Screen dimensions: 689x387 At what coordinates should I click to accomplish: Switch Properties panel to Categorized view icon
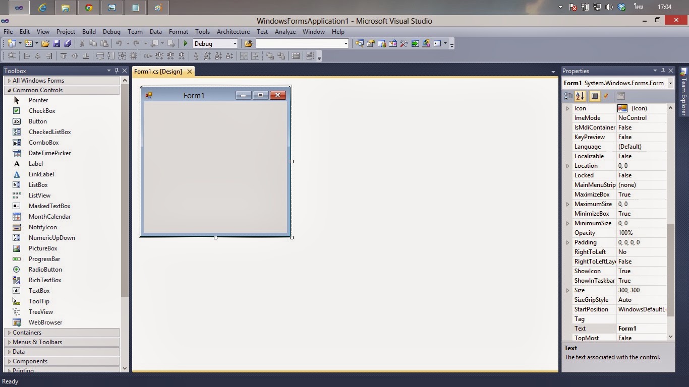point(568,96)
